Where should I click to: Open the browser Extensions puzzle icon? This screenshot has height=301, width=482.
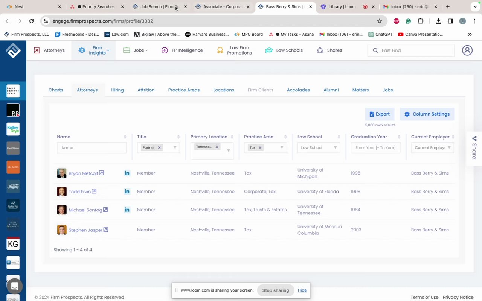click(421, 21)
